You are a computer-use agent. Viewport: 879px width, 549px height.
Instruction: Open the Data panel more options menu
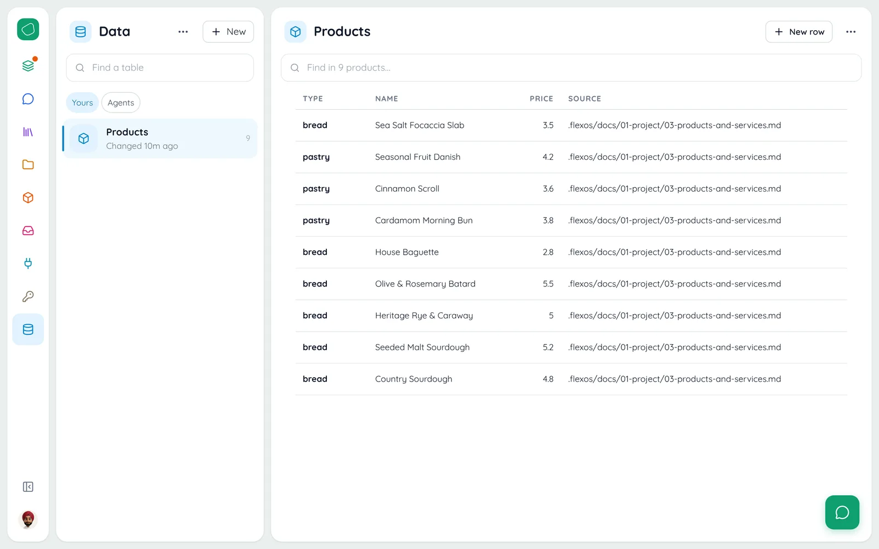[183, 32]
